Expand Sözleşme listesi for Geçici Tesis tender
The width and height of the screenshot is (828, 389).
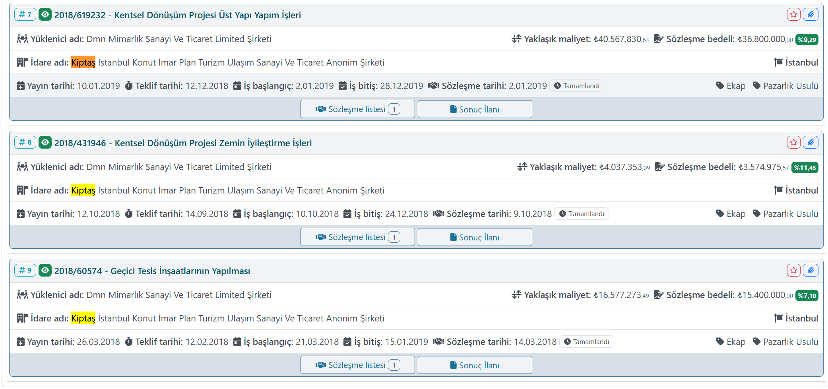(357, 365)
